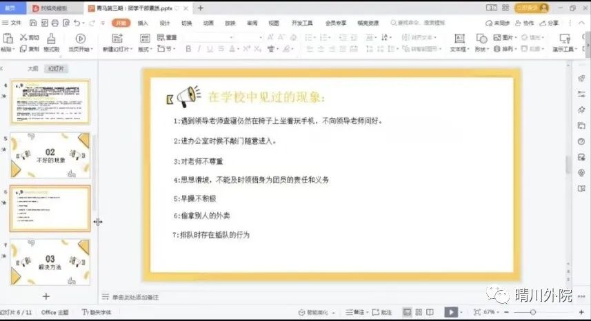Open the Shapes (形状) tool

(x=481, y=41)
